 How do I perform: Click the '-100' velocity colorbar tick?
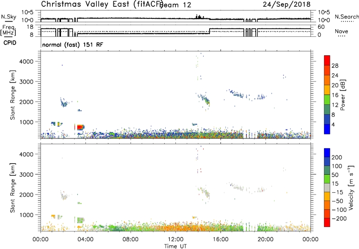click(339, 210)
